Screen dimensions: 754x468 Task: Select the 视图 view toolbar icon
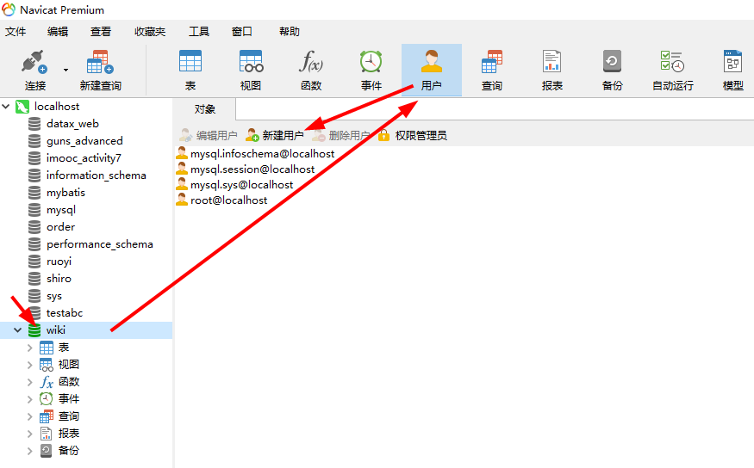click(x=251, y=71)
